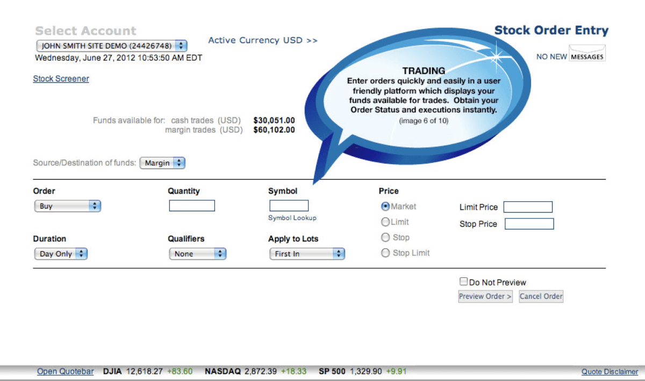645x381 pixels.
Task: Click inside the Quantity input field
Action: click(x=191, y=206)
